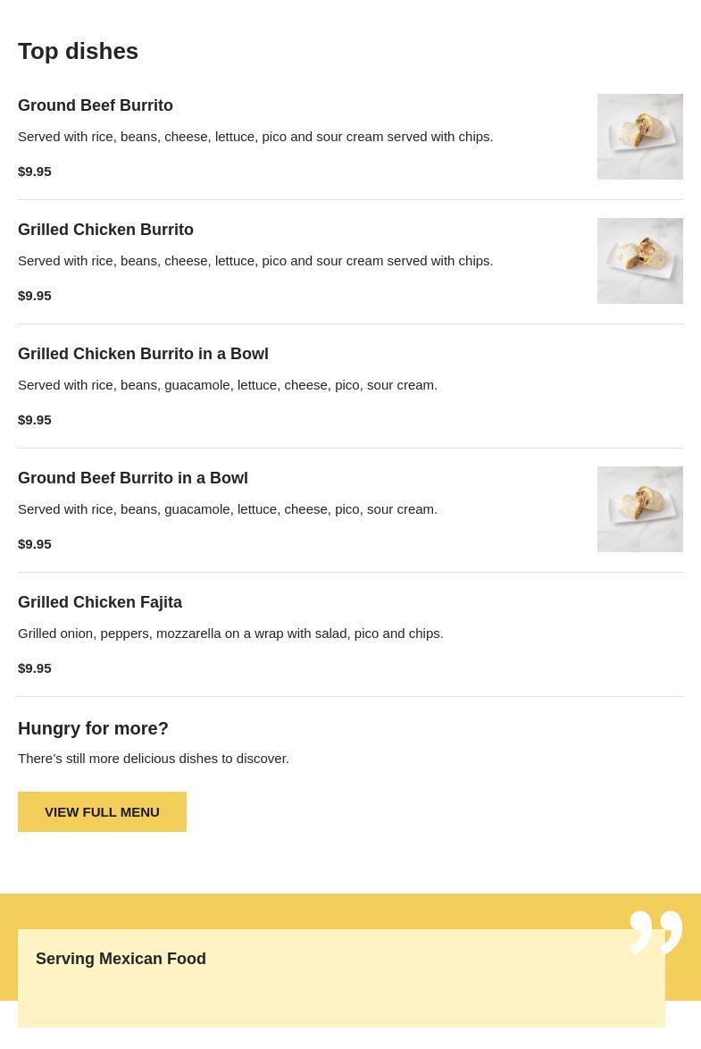Click the "still more delicious dishes" text
The image size is (701, 1049).
coord(154,758)
